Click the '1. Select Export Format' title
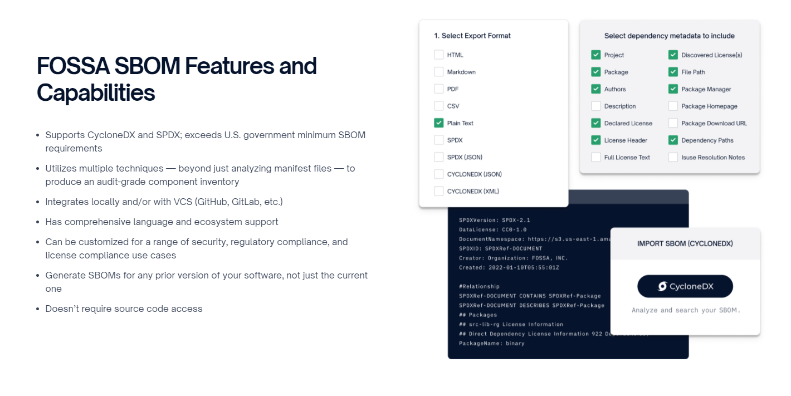 [472, 36]
